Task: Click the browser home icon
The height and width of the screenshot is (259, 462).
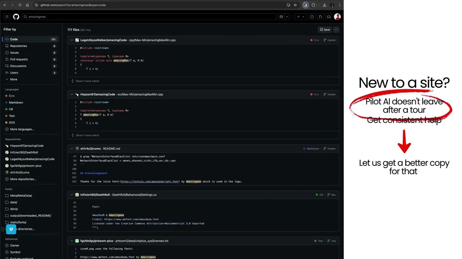Action: [27, 5]
